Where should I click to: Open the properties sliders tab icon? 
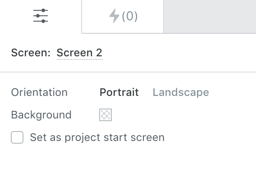[41, 16]
